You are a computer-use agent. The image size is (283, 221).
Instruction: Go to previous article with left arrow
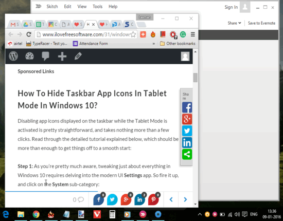coord(171,199)
